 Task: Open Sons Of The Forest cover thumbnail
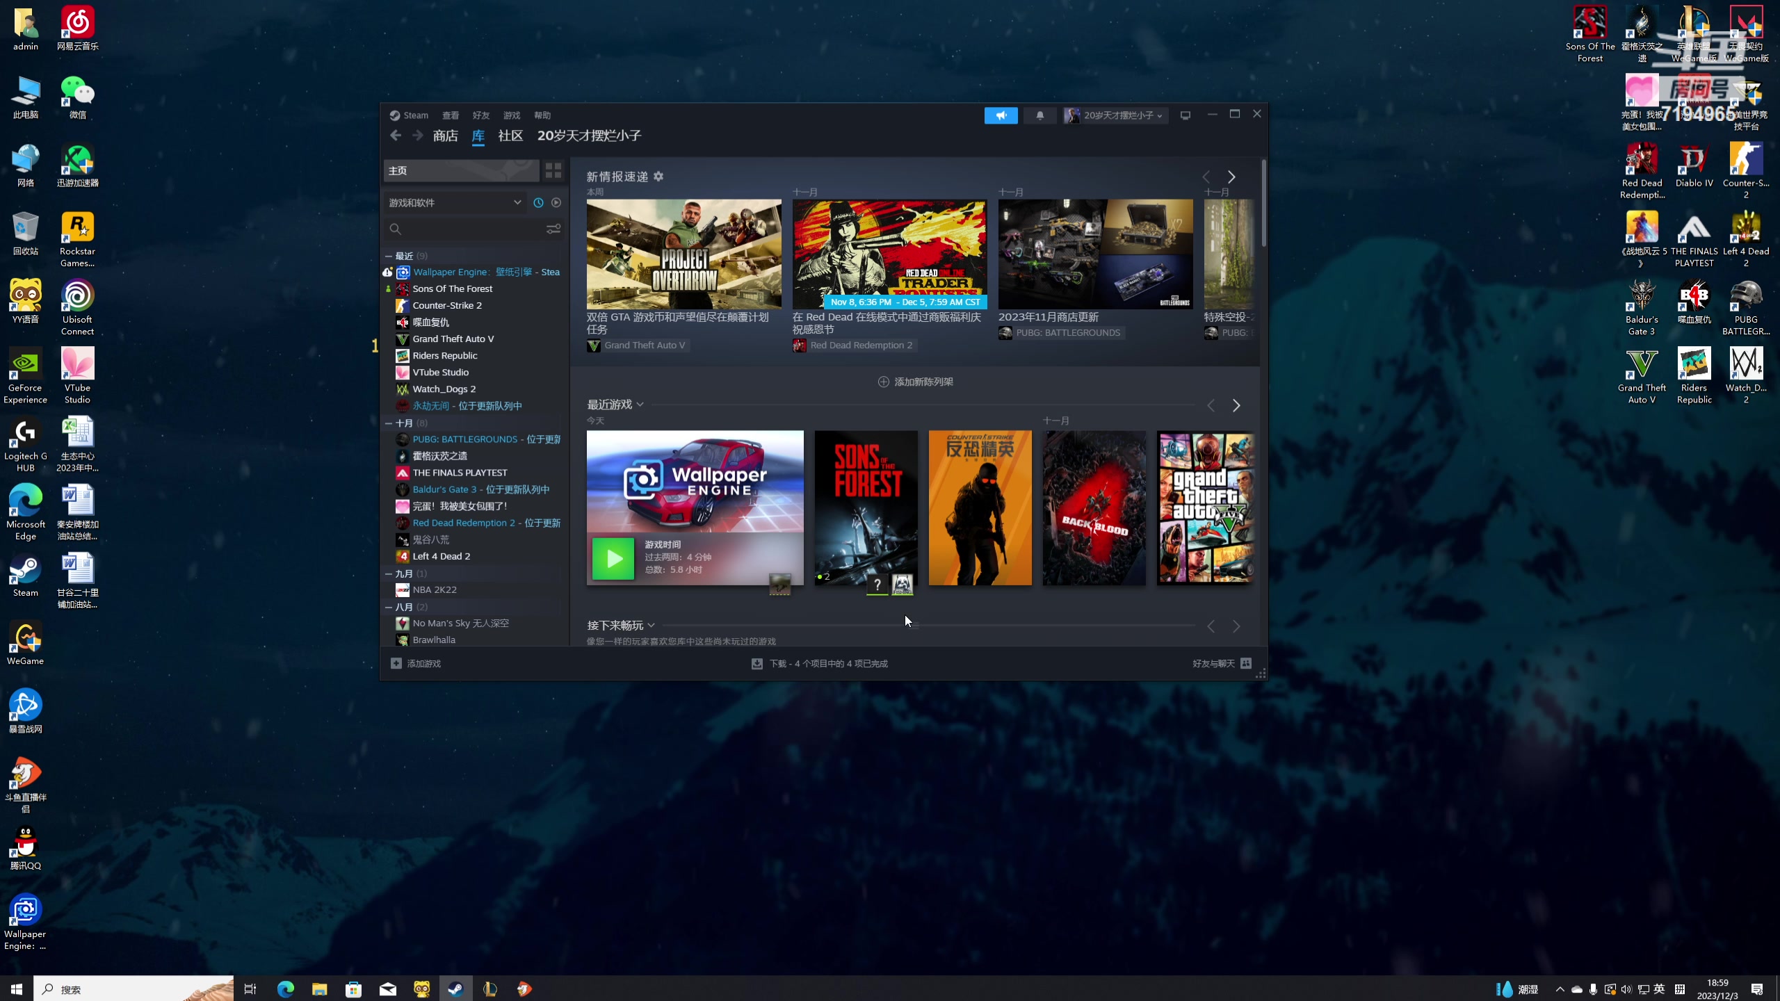[866, 508]
